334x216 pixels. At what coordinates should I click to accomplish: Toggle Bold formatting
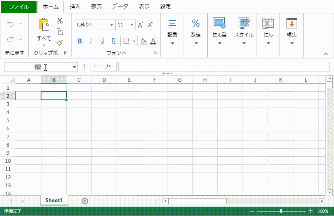tap(80, 41)
